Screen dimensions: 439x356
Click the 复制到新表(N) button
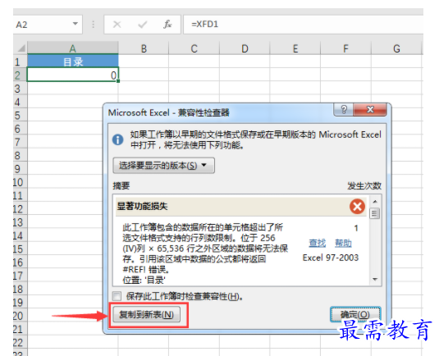click(146, 315)
